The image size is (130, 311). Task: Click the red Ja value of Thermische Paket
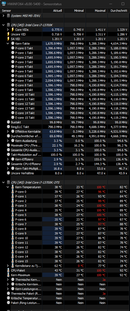point(104,293)
